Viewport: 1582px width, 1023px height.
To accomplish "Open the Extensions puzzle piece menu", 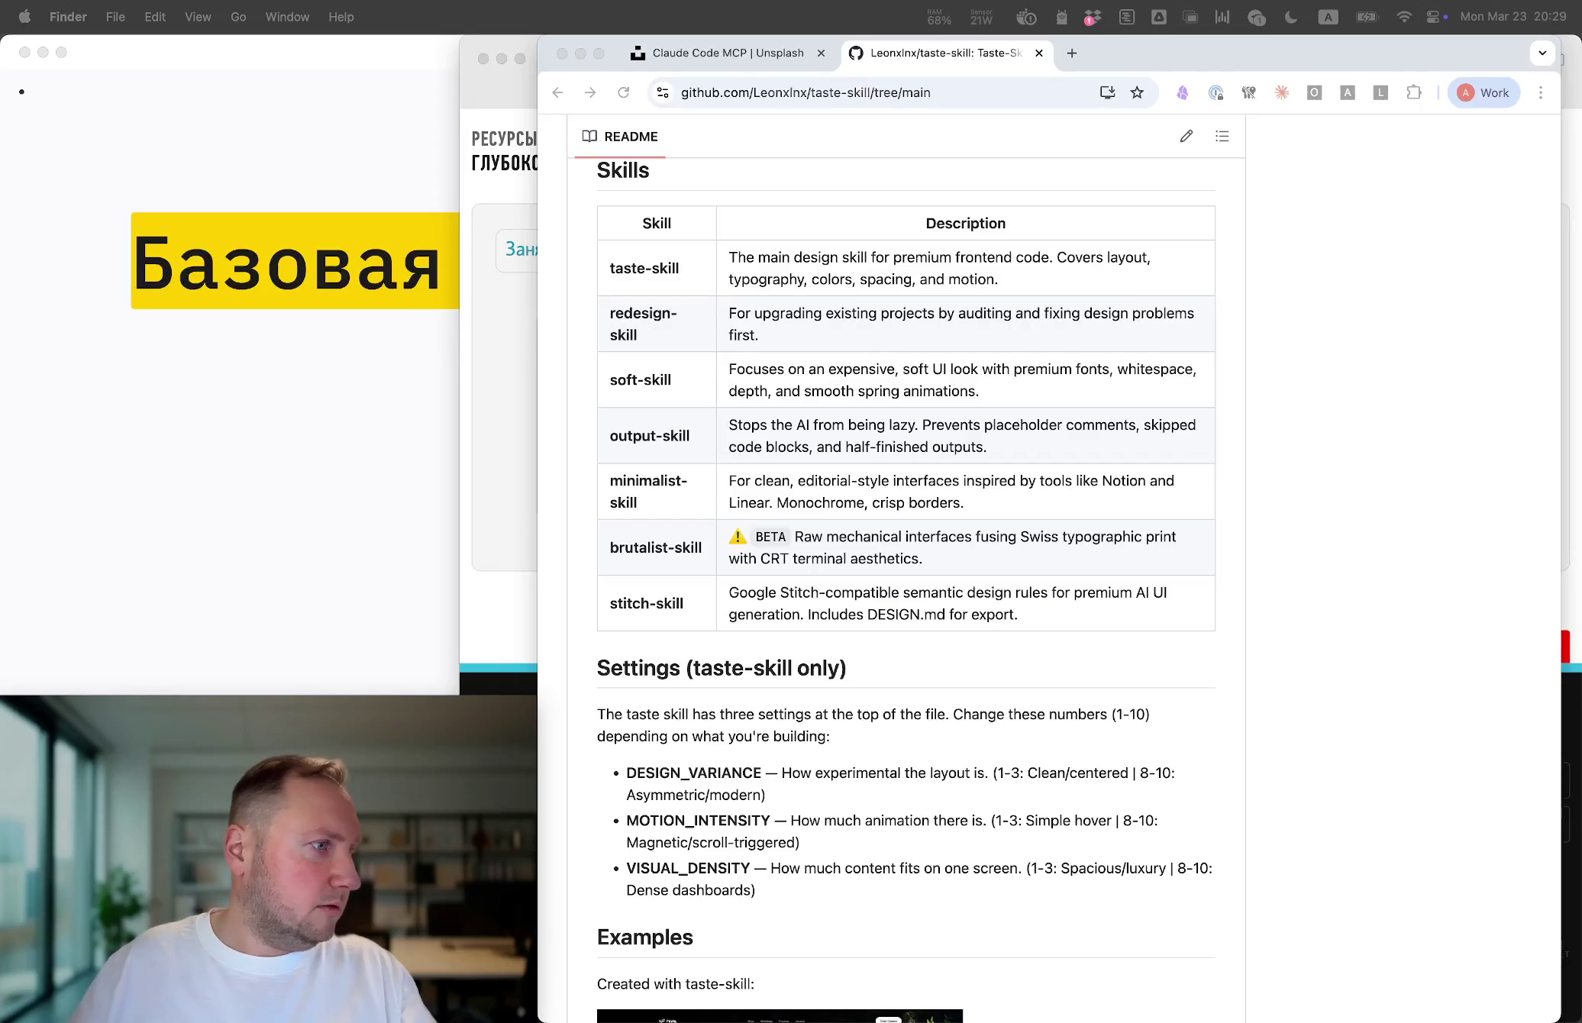I will pyautogui.click(x=1414, y=92).
